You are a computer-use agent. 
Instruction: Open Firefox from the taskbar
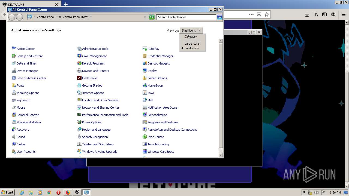(x=68, y=192)
